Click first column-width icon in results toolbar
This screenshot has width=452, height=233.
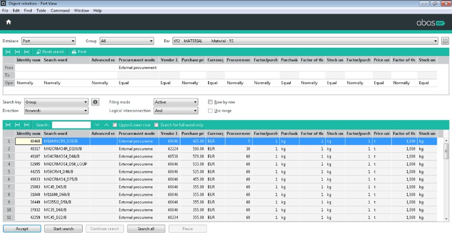[8, 125]
